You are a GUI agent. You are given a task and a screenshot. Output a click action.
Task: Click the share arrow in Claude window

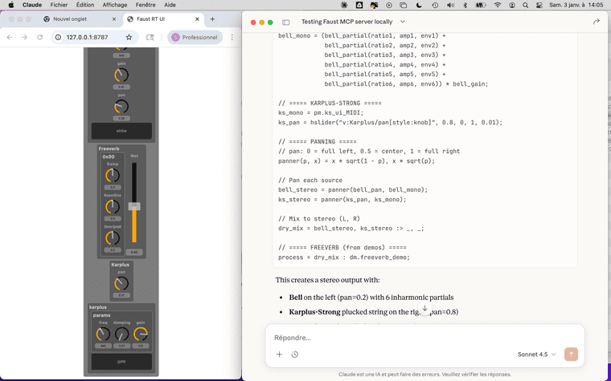[596, 22]
